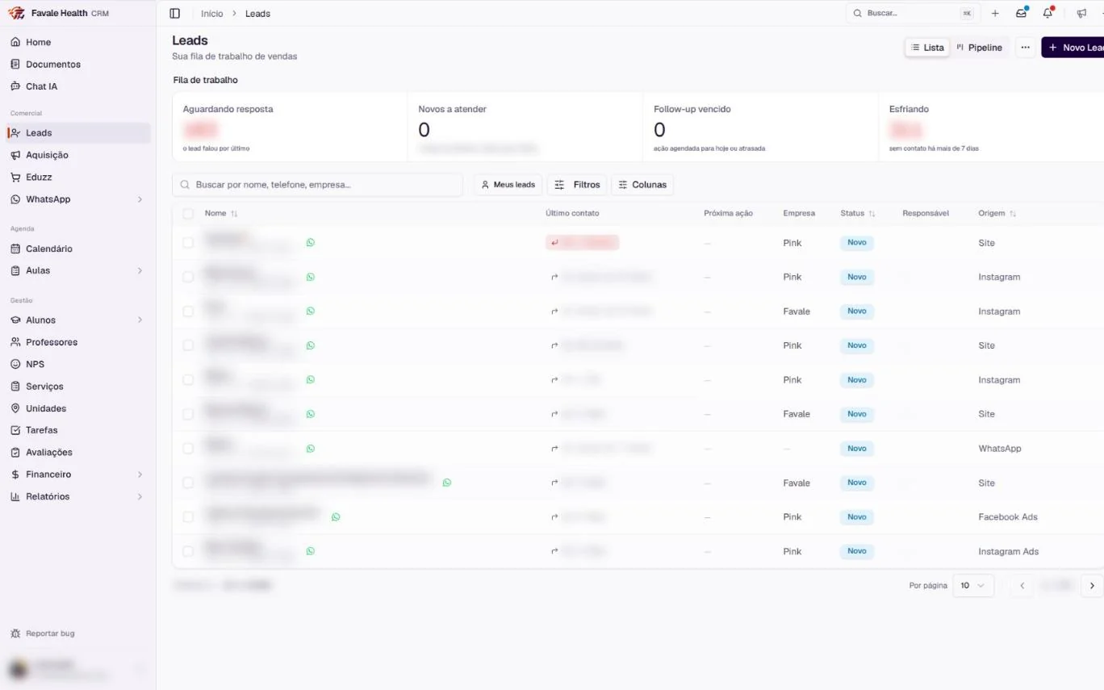Image resolution: width=1104 pixels, height=690 pixels.
Task: Click the WhatsApp icon in the Instagram Ads row
Action: pos(311,551)
